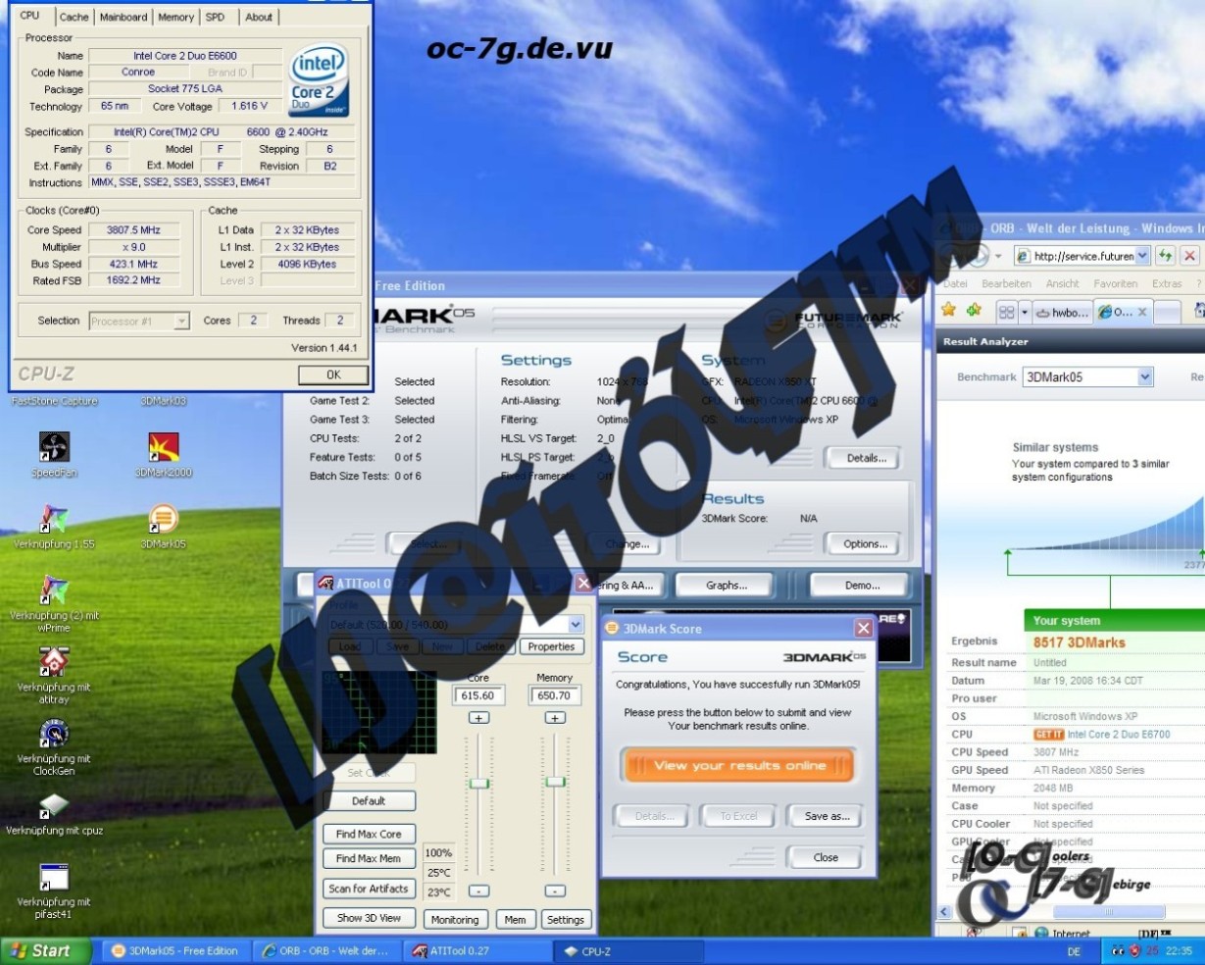The image size is (1205, 965).
Task: Click the Mem button in ATITool
Action: (515, 920)
